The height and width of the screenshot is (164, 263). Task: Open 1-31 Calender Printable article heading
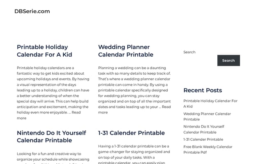pos(131,133)
